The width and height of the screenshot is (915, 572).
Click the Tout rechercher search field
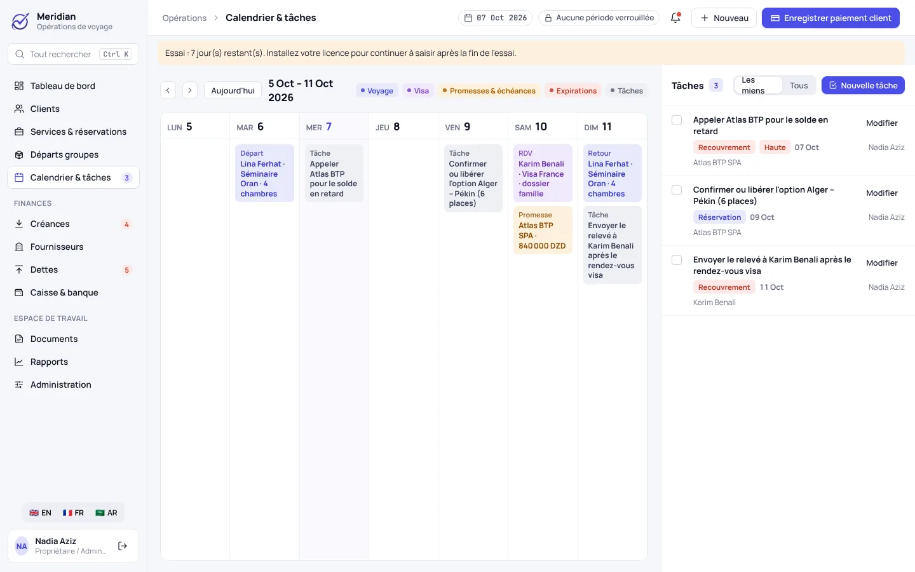coord(73,54)
